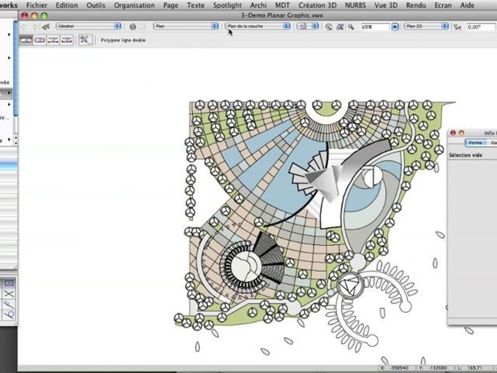The height and width of the screenshot is (373, 497).
Task: Click the fit to objects icon
Action: (329, 26)
